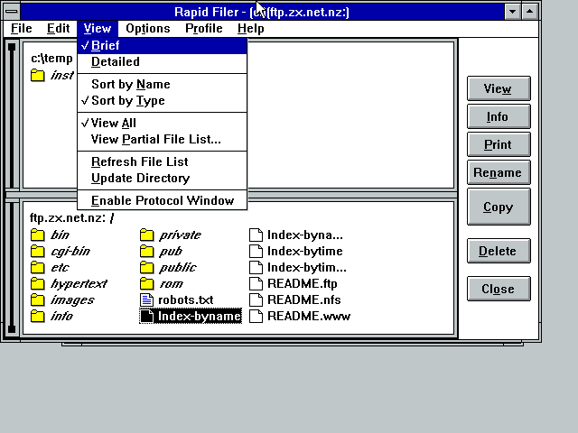
Task: Click the c:\temp path label
Action: [51, 58]
